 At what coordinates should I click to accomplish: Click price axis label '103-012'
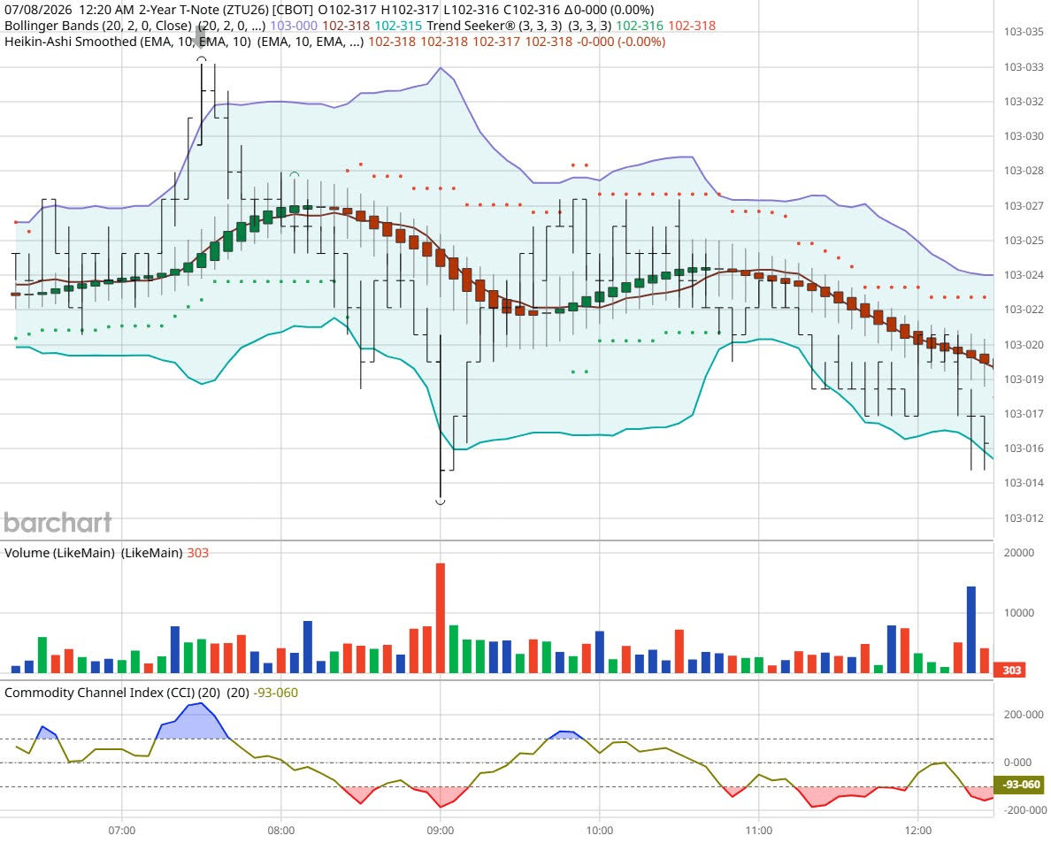point(1024,518)
